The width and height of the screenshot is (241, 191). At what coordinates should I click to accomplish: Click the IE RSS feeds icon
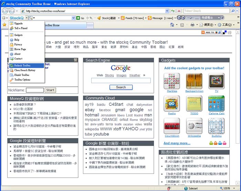(x=182, y=25)
